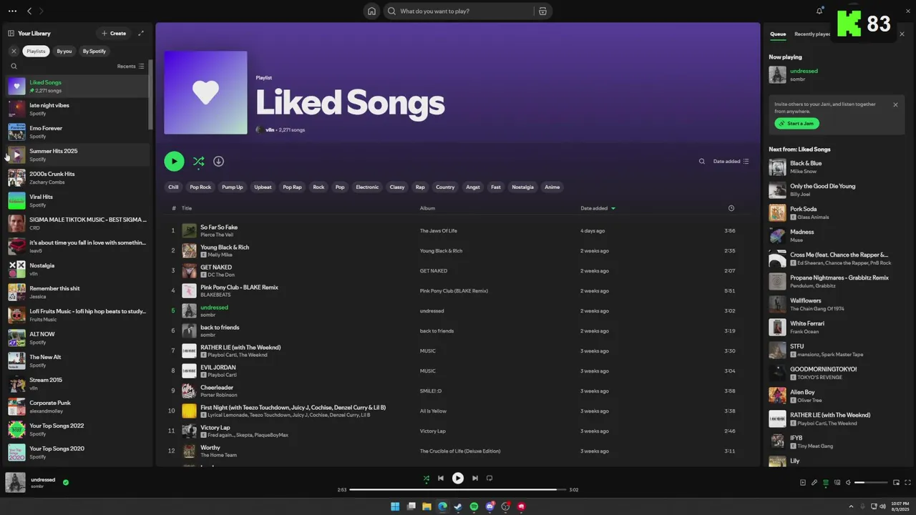Screen dimensions: 916x515
Task: Enable the By Spotify filter chip
Action: [94, 51]
